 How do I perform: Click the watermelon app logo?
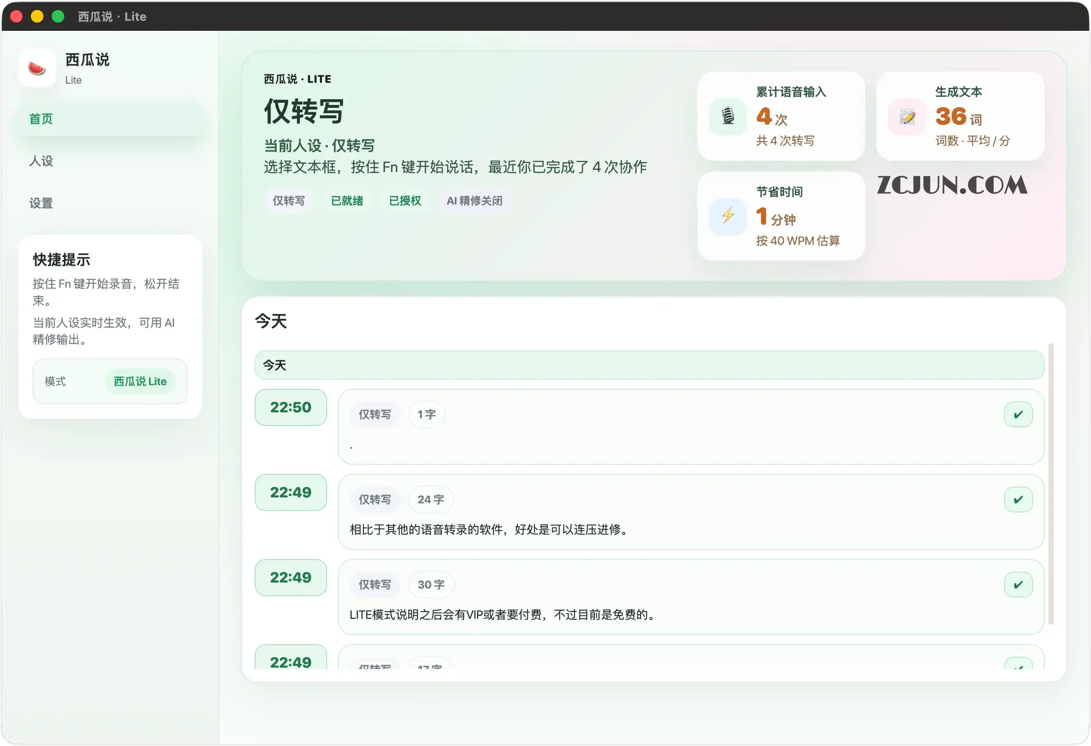pos(37,68)
